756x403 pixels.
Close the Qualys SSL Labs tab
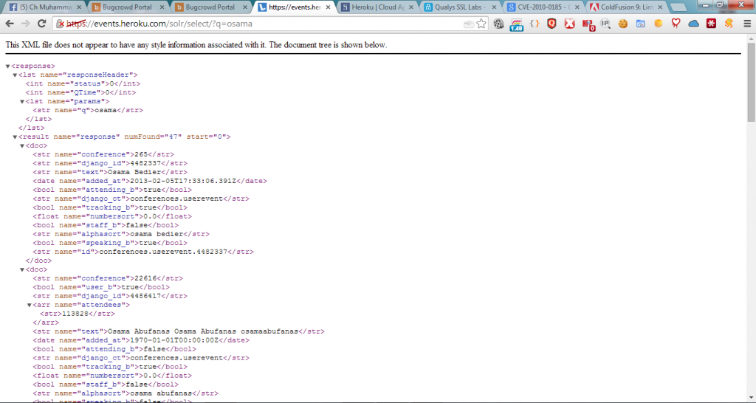494,7
